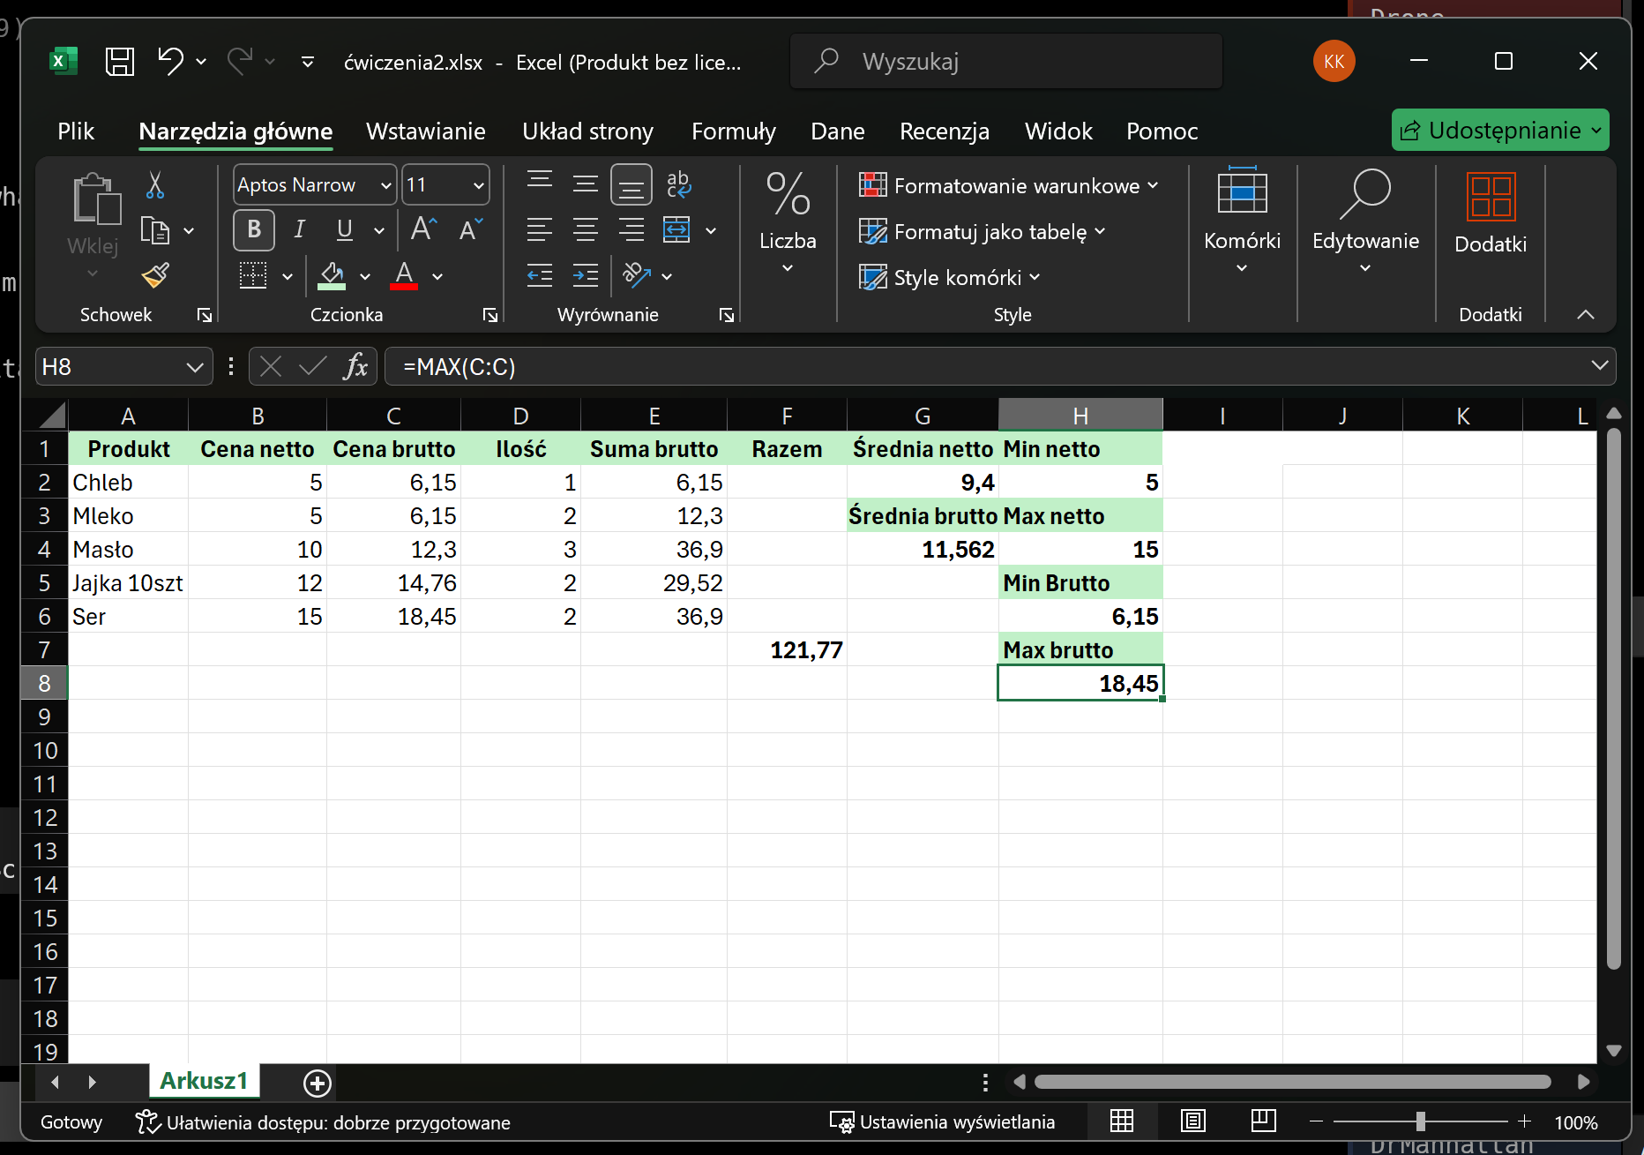Click the Wrap Text icon
This screenshot has height=1155, width=1644.
pos(678,184)
